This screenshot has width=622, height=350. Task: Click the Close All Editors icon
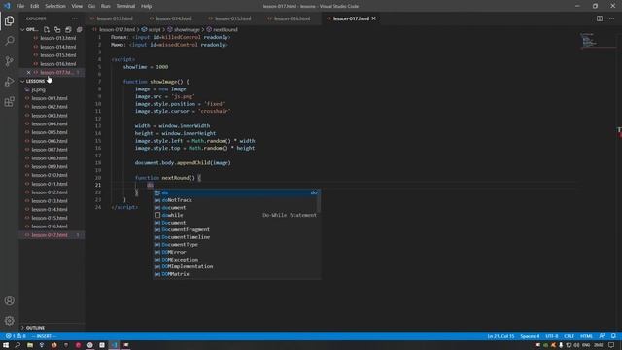[x=80, y=29]
